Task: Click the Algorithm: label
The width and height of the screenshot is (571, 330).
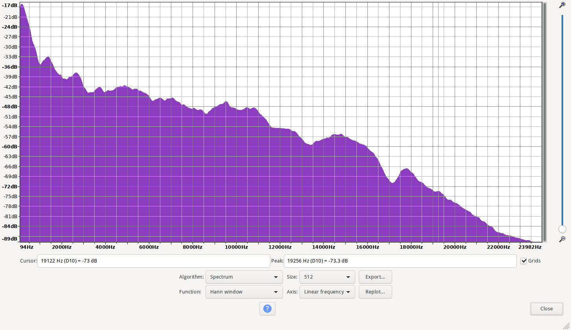Action: [x=191, y=277]
